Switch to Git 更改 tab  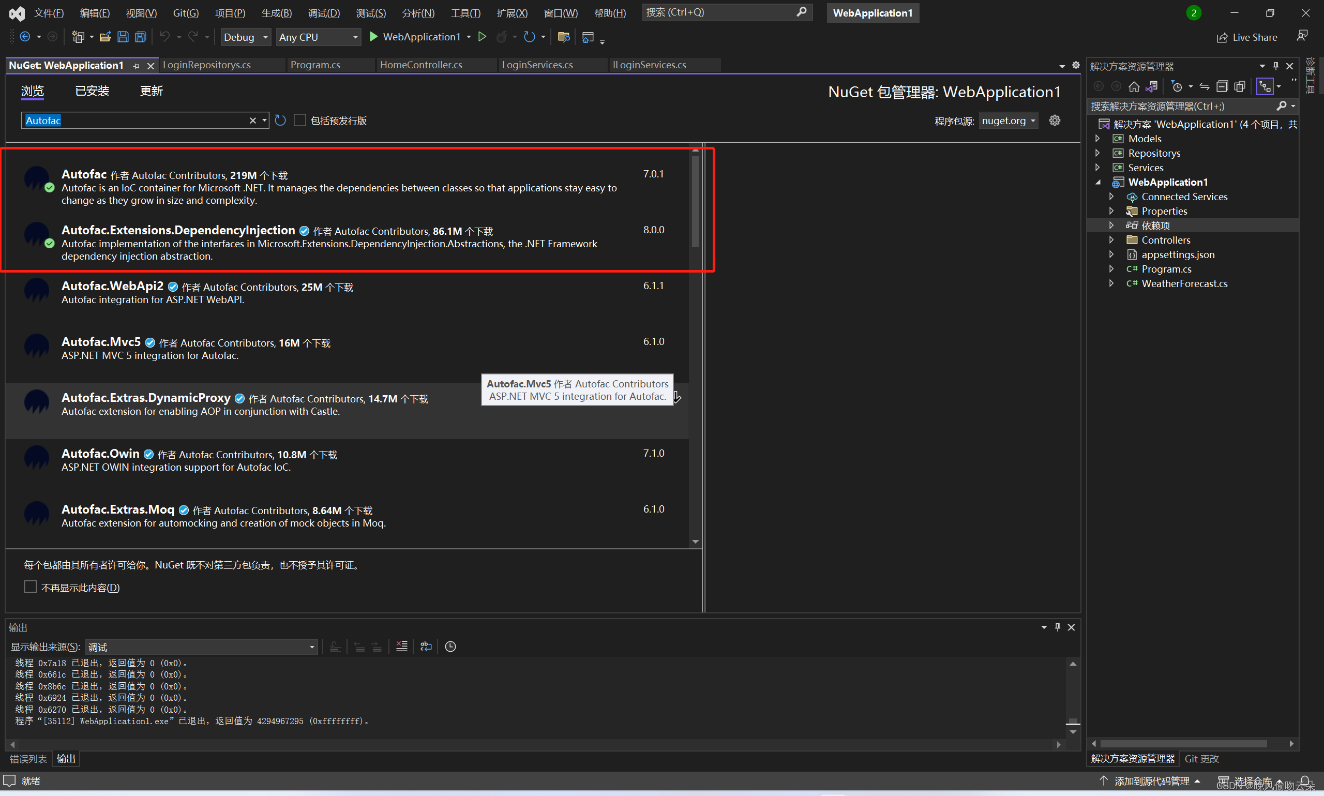(1202, 758)
